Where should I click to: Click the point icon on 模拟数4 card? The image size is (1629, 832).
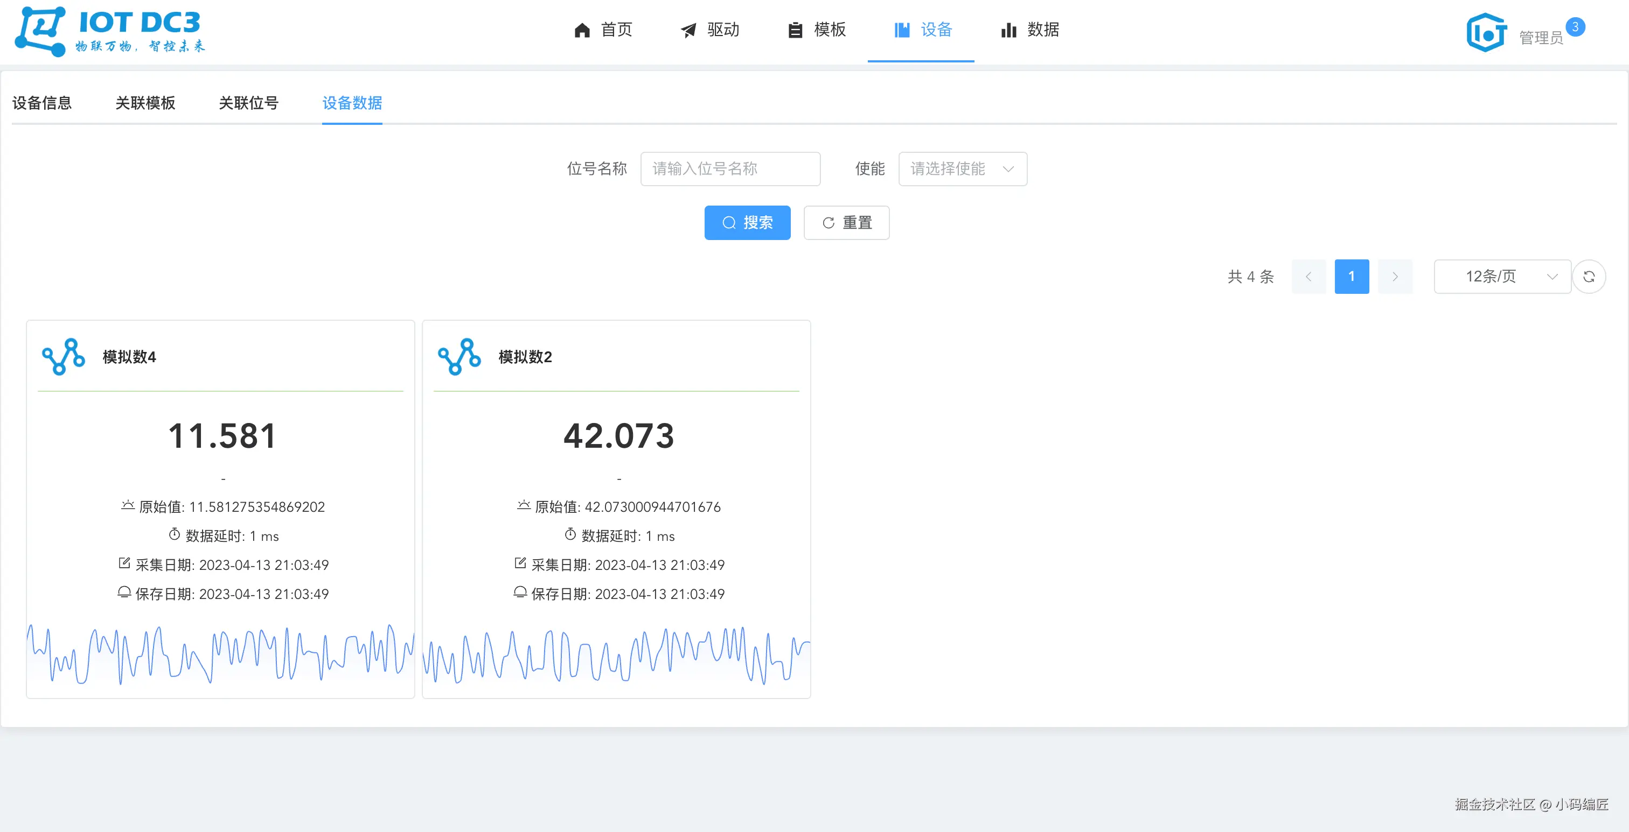[x=63, y=357]
